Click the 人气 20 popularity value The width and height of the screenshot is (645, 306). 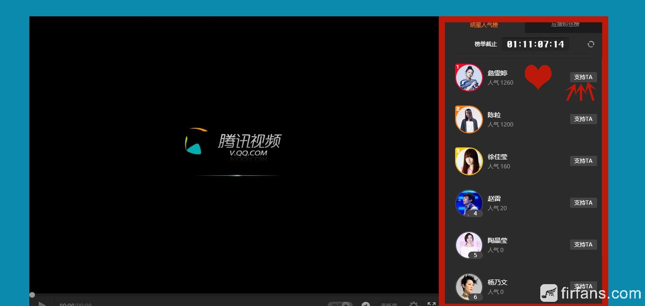[x=497, y=208]
